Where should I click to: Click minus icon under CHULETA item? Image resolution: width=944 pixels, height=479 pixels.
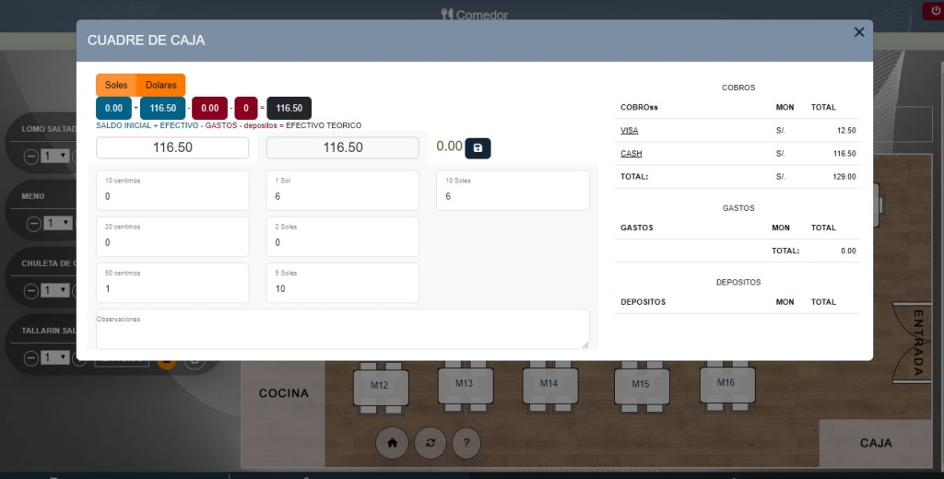33,290
